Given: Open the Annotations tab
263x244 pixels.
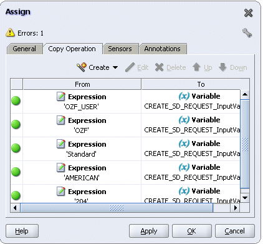Looking at the screenshot, I should coord(163,49).
